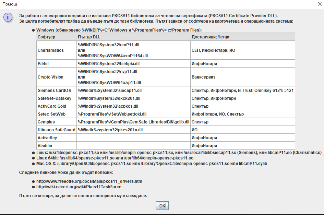Open the wiki.cacert.org Pkcs11TaskForce link
324x215 pixels.
79,187
